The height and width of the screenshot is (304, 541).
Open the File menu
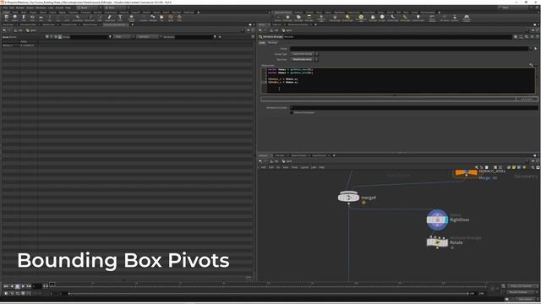pos(6,8)
